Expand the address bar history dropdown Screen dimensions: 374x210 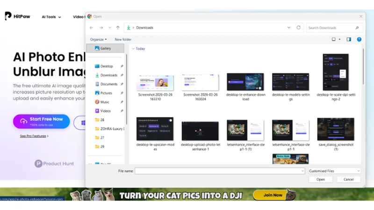pos(289,28)
